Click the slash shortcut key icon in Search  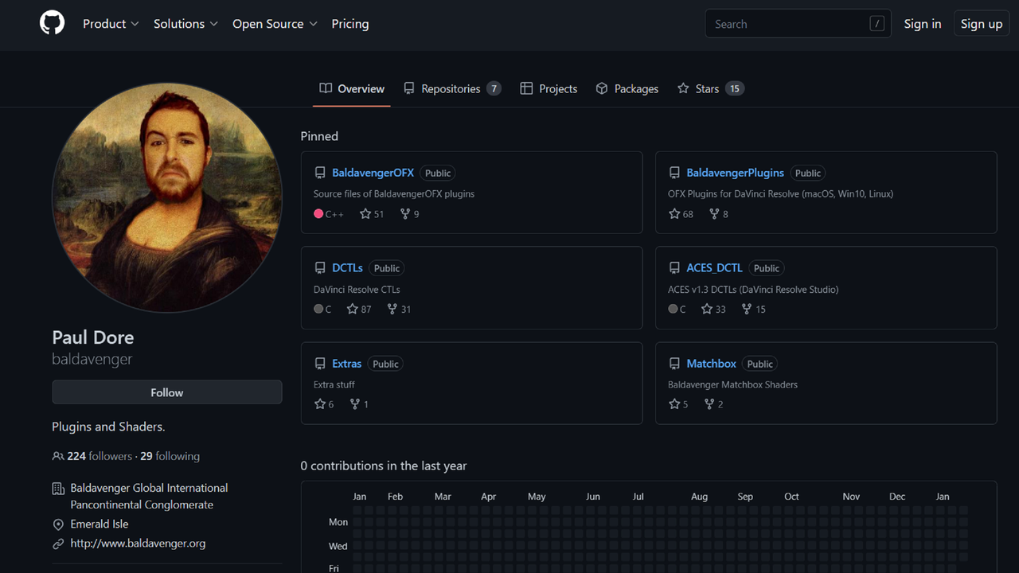877,24
